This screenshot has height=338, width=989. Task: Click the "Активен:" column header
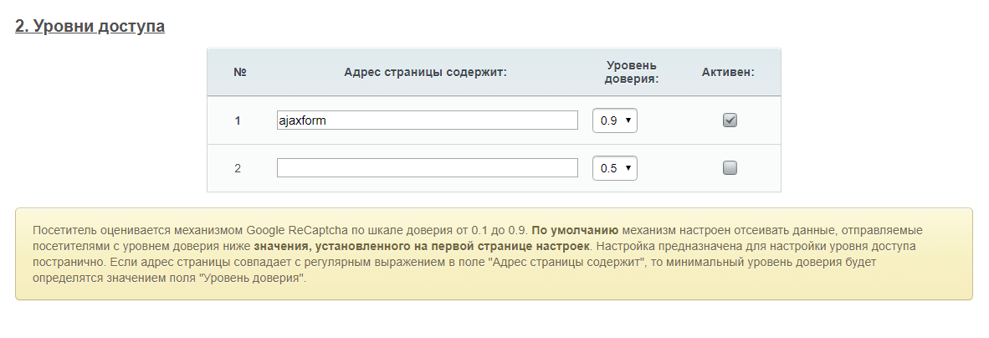pyautogui.click(x=728, y=72)
